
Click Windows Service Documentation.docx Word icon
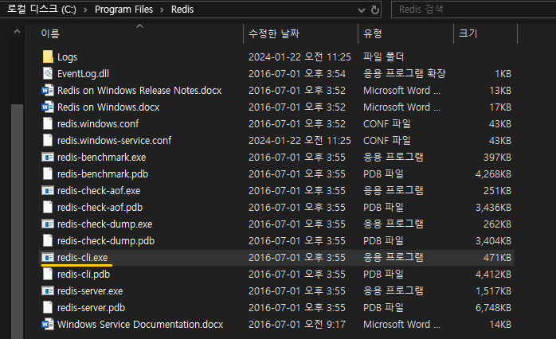[x=48, y=324]
